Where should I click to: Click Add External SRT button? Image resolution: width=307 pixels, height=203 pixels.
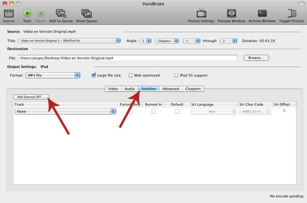coord(31,97)
